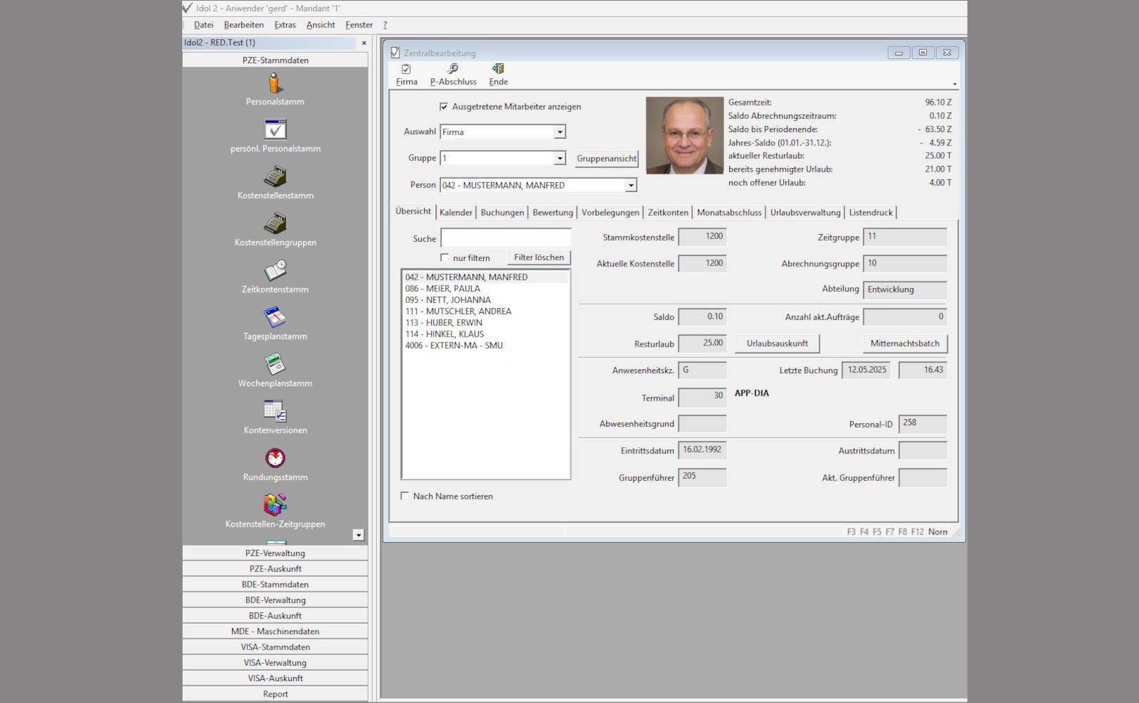Click the Urlaubsauskunft button
Viewport: 1139px width, 703px height.
777,344
